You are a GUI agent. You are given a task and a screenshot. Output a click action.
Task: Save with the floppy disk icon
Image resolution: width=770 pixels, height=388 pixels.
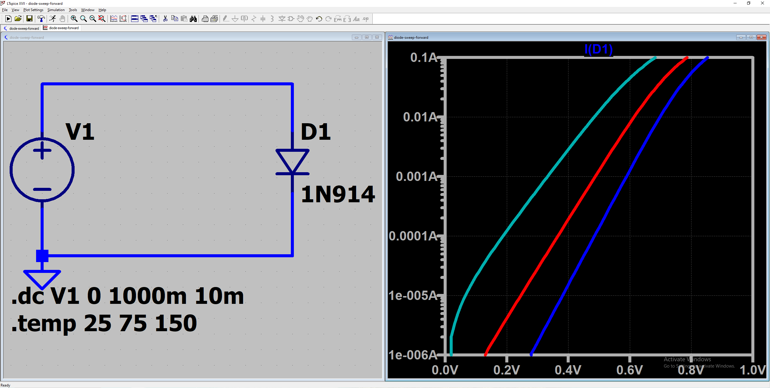point(29,19)
